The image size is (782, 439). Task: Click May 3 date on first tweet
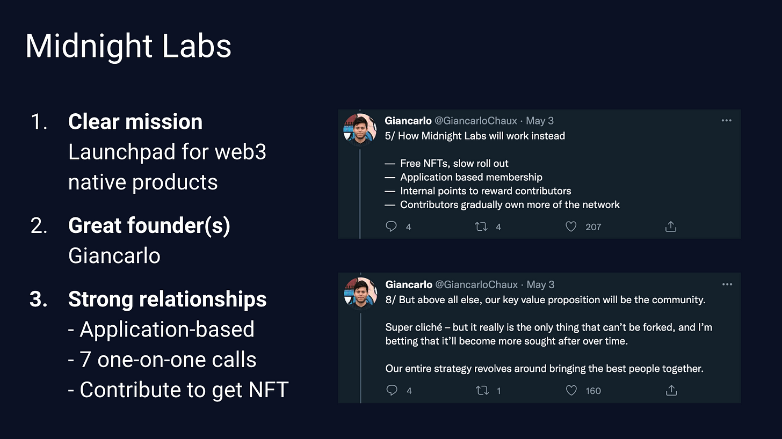click(x=540, y=121)
